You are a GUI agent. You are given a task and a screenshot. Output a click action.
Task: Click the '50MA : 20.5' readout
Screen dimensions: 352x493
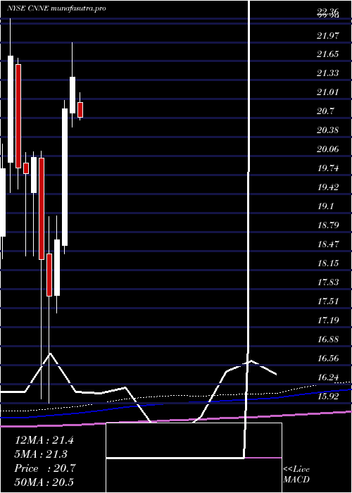[x=44, y=482]
